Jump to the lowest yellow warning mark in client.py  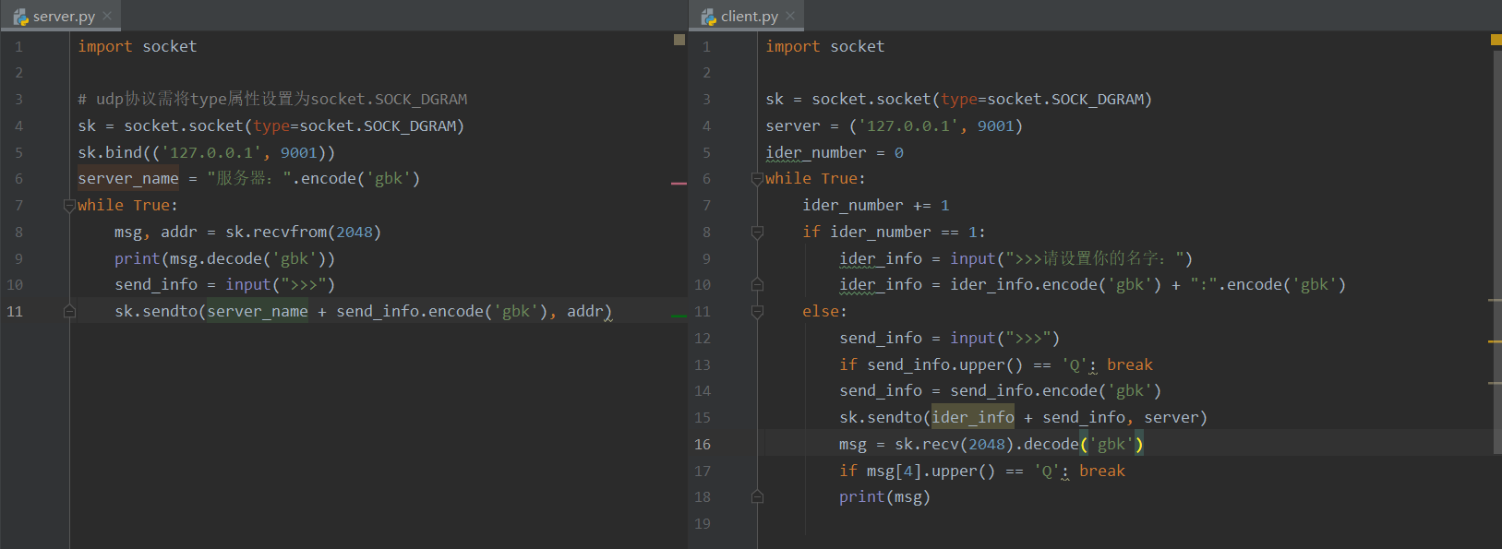coord(1495,383)
